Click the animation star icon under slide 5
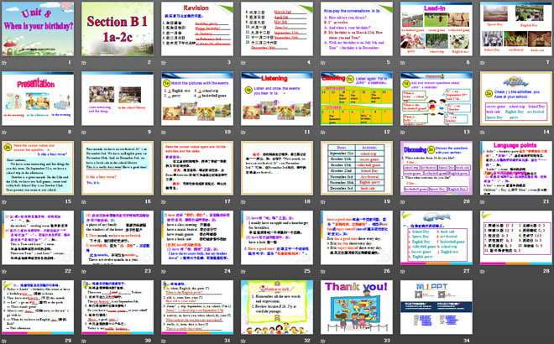This screenshot has width=554, height=344. tap(323, 63)
